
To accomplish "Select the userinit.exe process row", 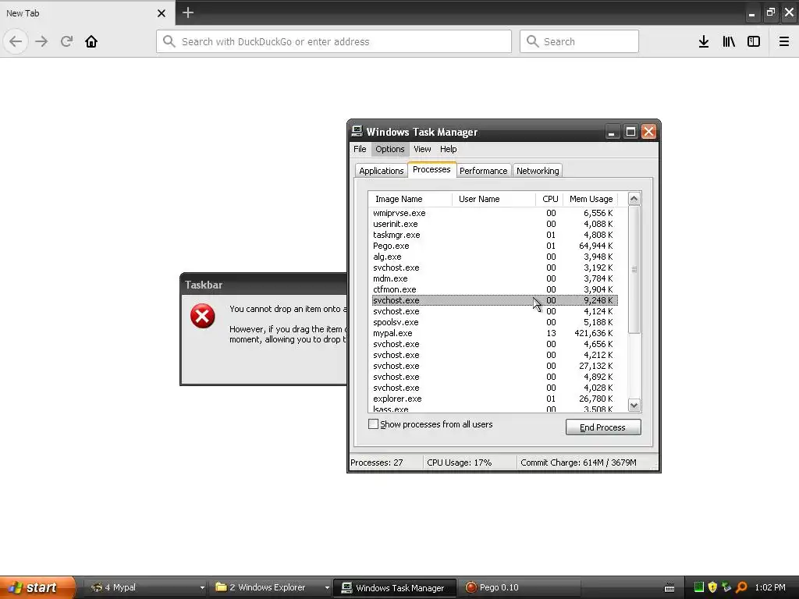I will 494,224.
